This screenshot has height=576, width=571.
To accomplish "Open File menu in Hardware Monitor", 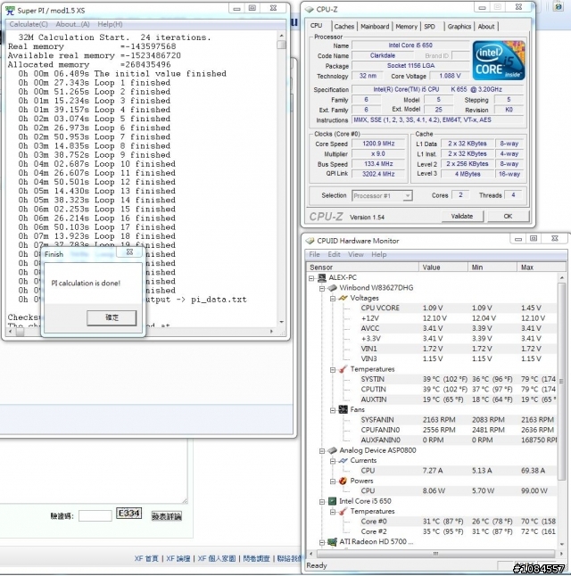I will [x=314, y=254].
